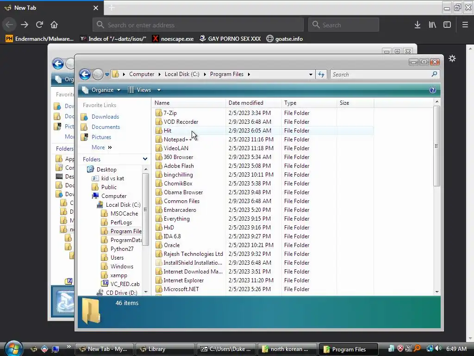Select the Hit folder

168,130
